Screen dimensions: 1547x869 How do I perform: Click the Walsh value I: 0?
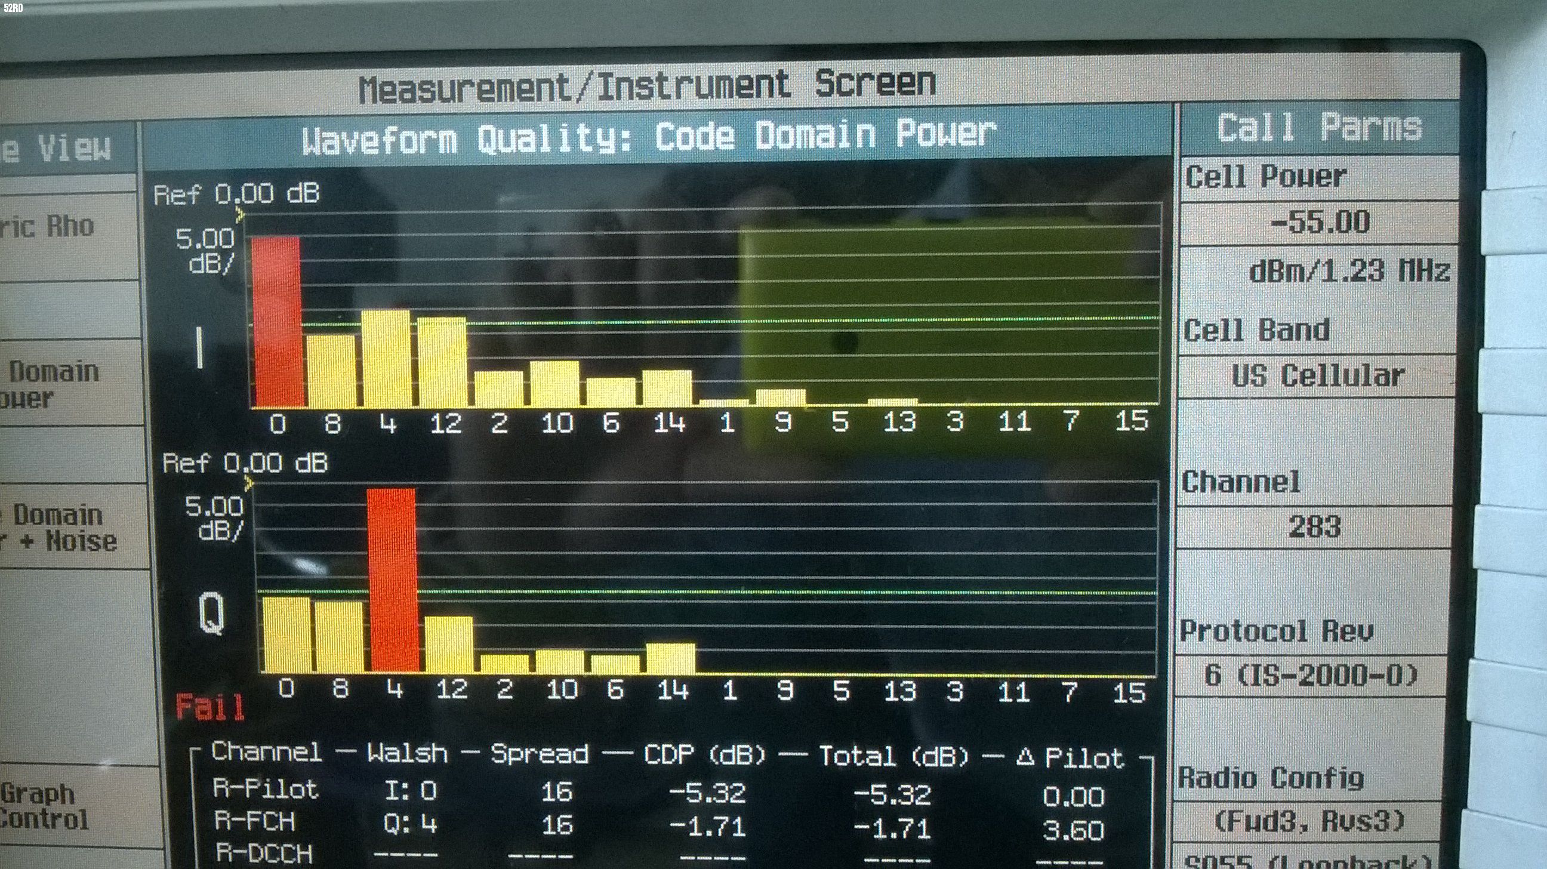pos(410,790)
